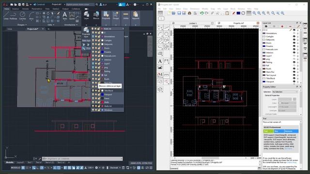
Task: Switch to the Untitled 1 tab in QCAD
Action: pos(193,23)
